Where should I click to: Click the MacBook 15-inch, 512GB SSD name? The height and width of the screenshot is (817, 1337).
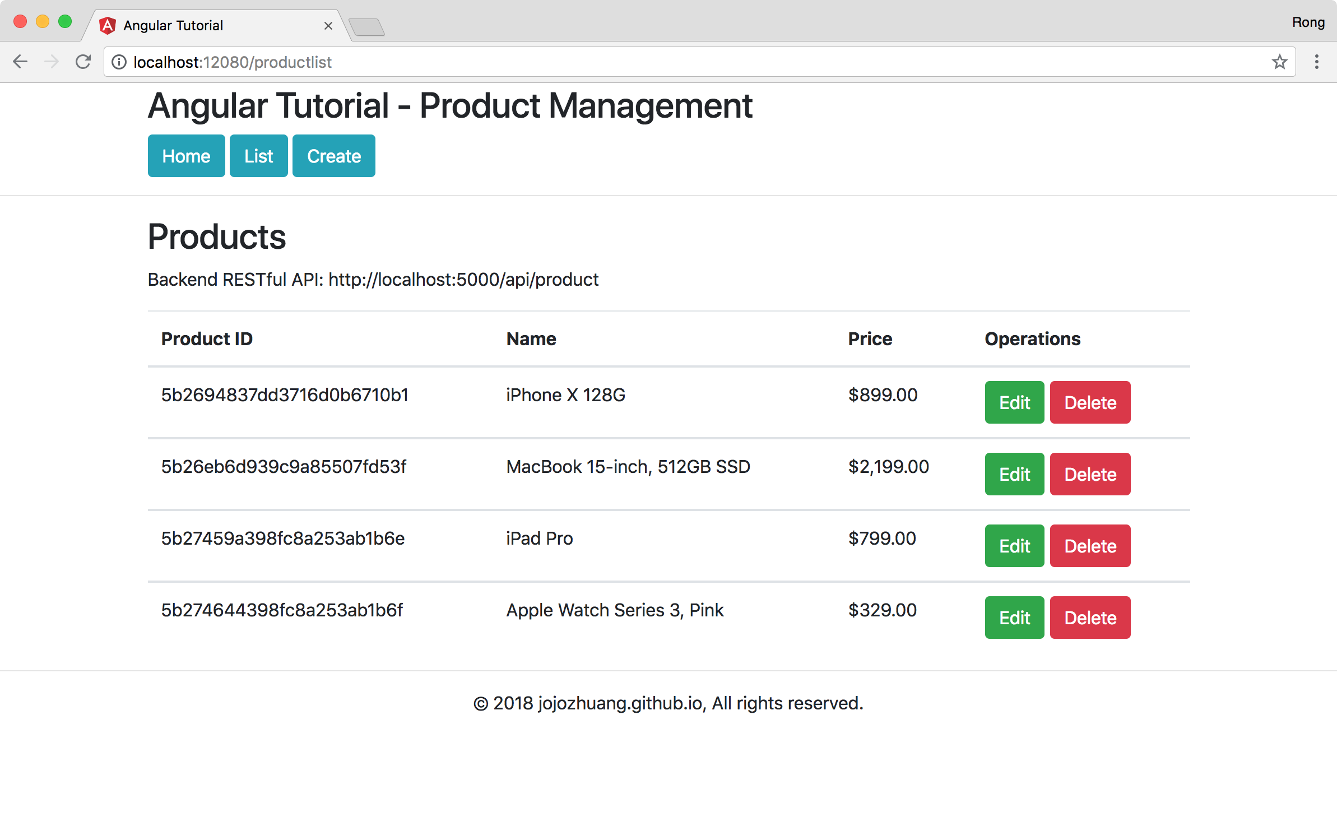coord(628,467)
